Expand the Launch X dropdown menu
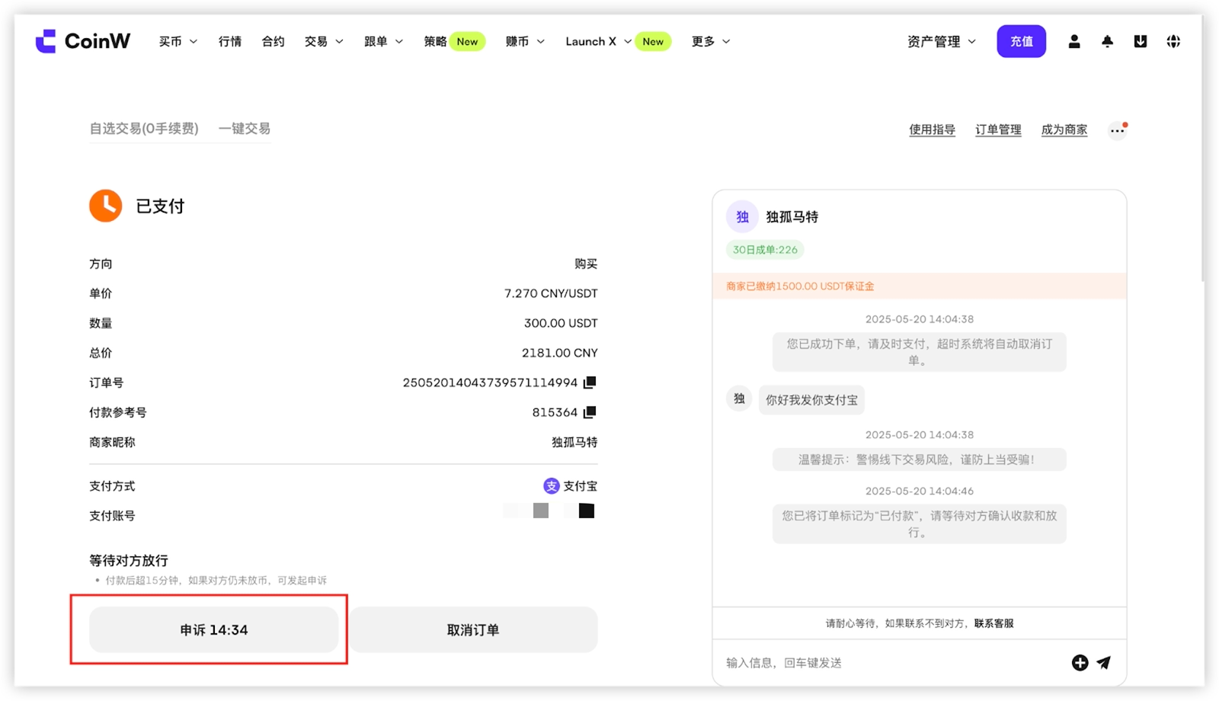Viewport: 1219px width, 701px height. (598, 41)
